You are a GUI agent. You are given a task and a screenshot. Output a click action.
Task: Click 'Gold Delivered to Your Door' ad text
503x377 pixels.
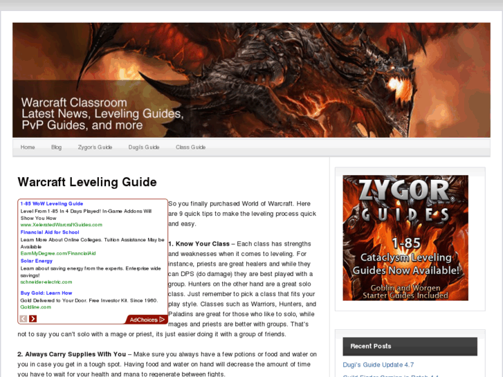pyautogui.click(x=53, y=301)
